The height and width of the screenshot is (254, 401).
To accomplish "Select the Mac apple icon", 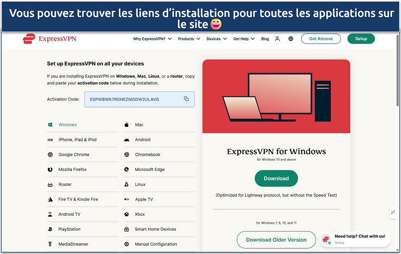I will pos(127,125).
